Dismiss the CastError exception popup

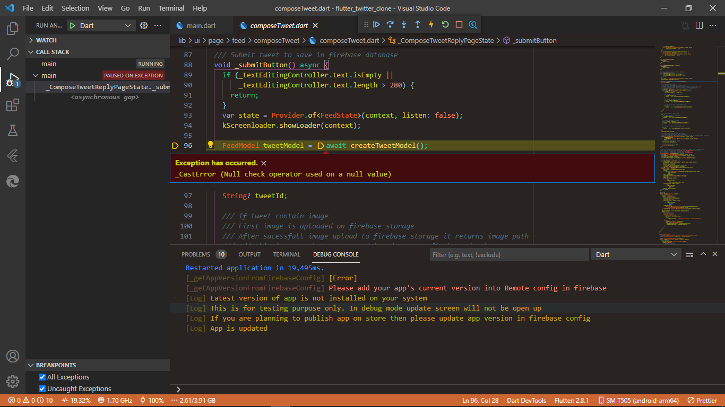[264, 163]
